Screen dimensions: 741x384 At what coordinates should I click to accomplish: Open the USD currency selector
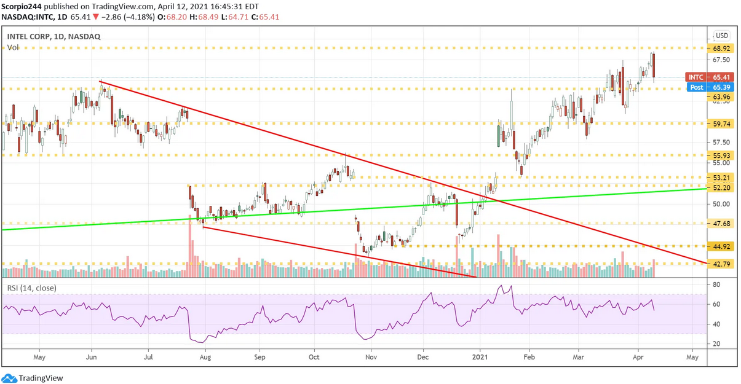[721, 36]
